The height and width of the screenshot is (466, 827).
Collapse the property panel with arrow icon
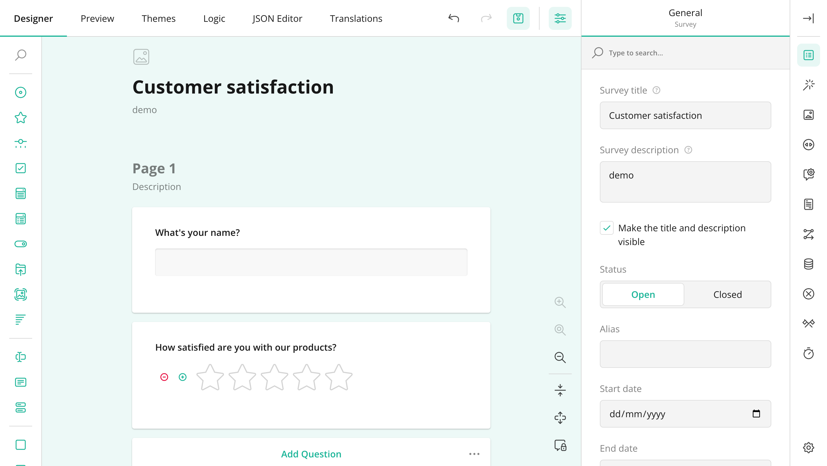point(808,18)
